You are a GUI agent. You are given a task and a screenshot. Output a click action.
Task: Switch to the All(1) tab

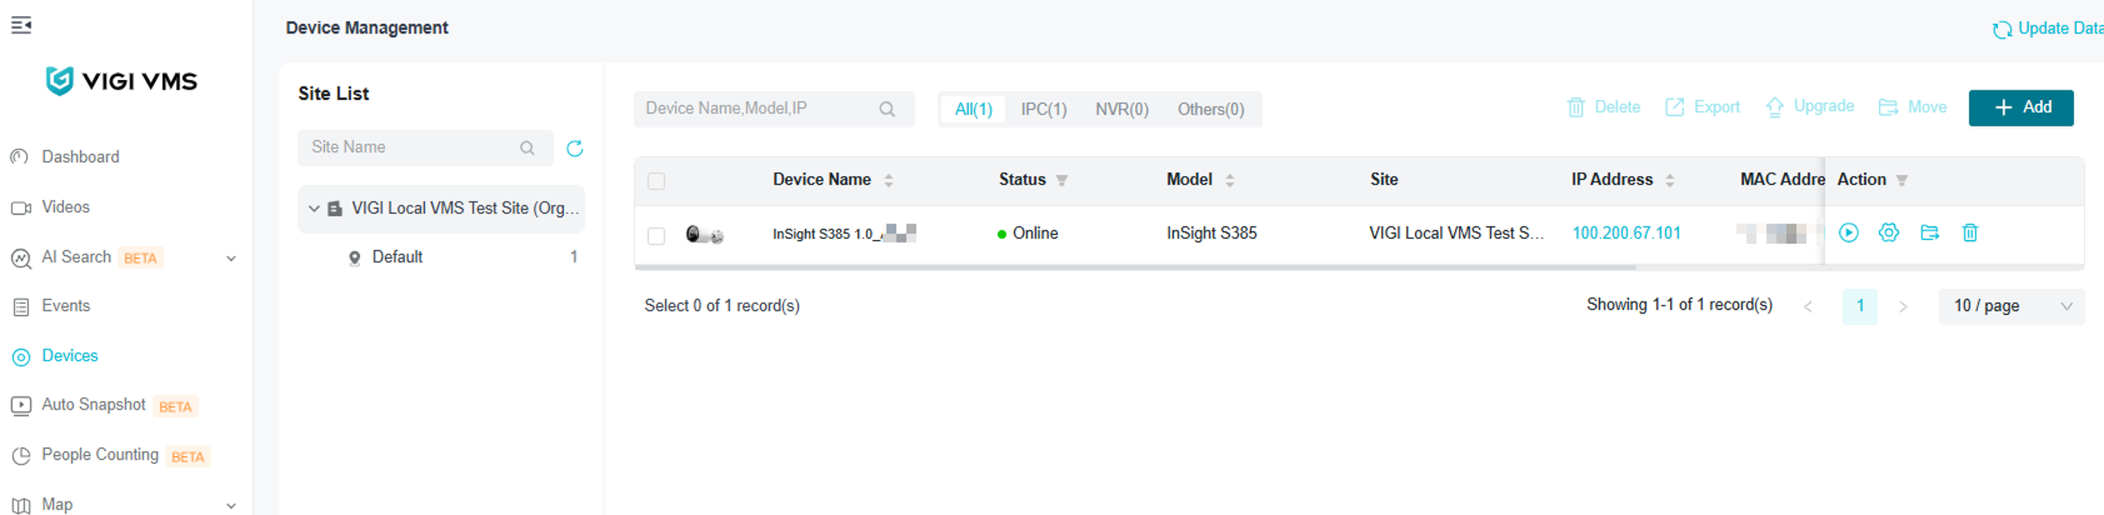coord(974,110)
